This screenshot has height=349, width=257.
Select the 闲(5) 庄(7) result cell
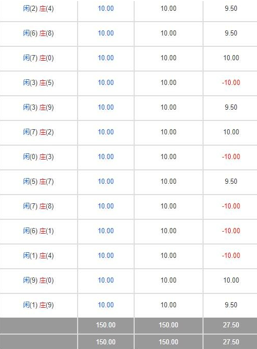[39, 182]
